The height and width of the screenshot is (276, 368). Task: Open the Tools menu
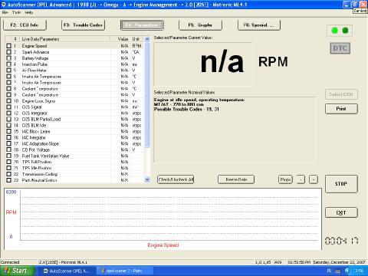(x=16, y=12)
